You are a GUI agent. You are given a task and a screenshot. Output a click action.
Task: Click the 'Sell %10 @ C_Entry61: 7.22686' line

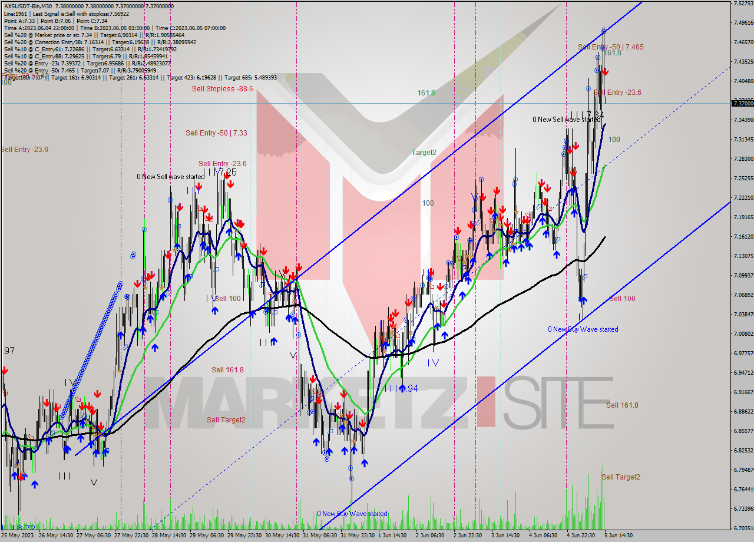(90, 49)
